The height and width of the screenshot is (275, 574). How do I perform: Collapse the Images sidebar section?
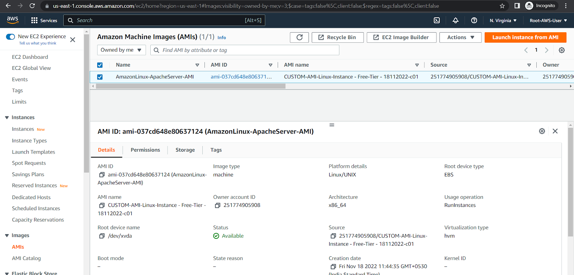[x=7, y=235]
